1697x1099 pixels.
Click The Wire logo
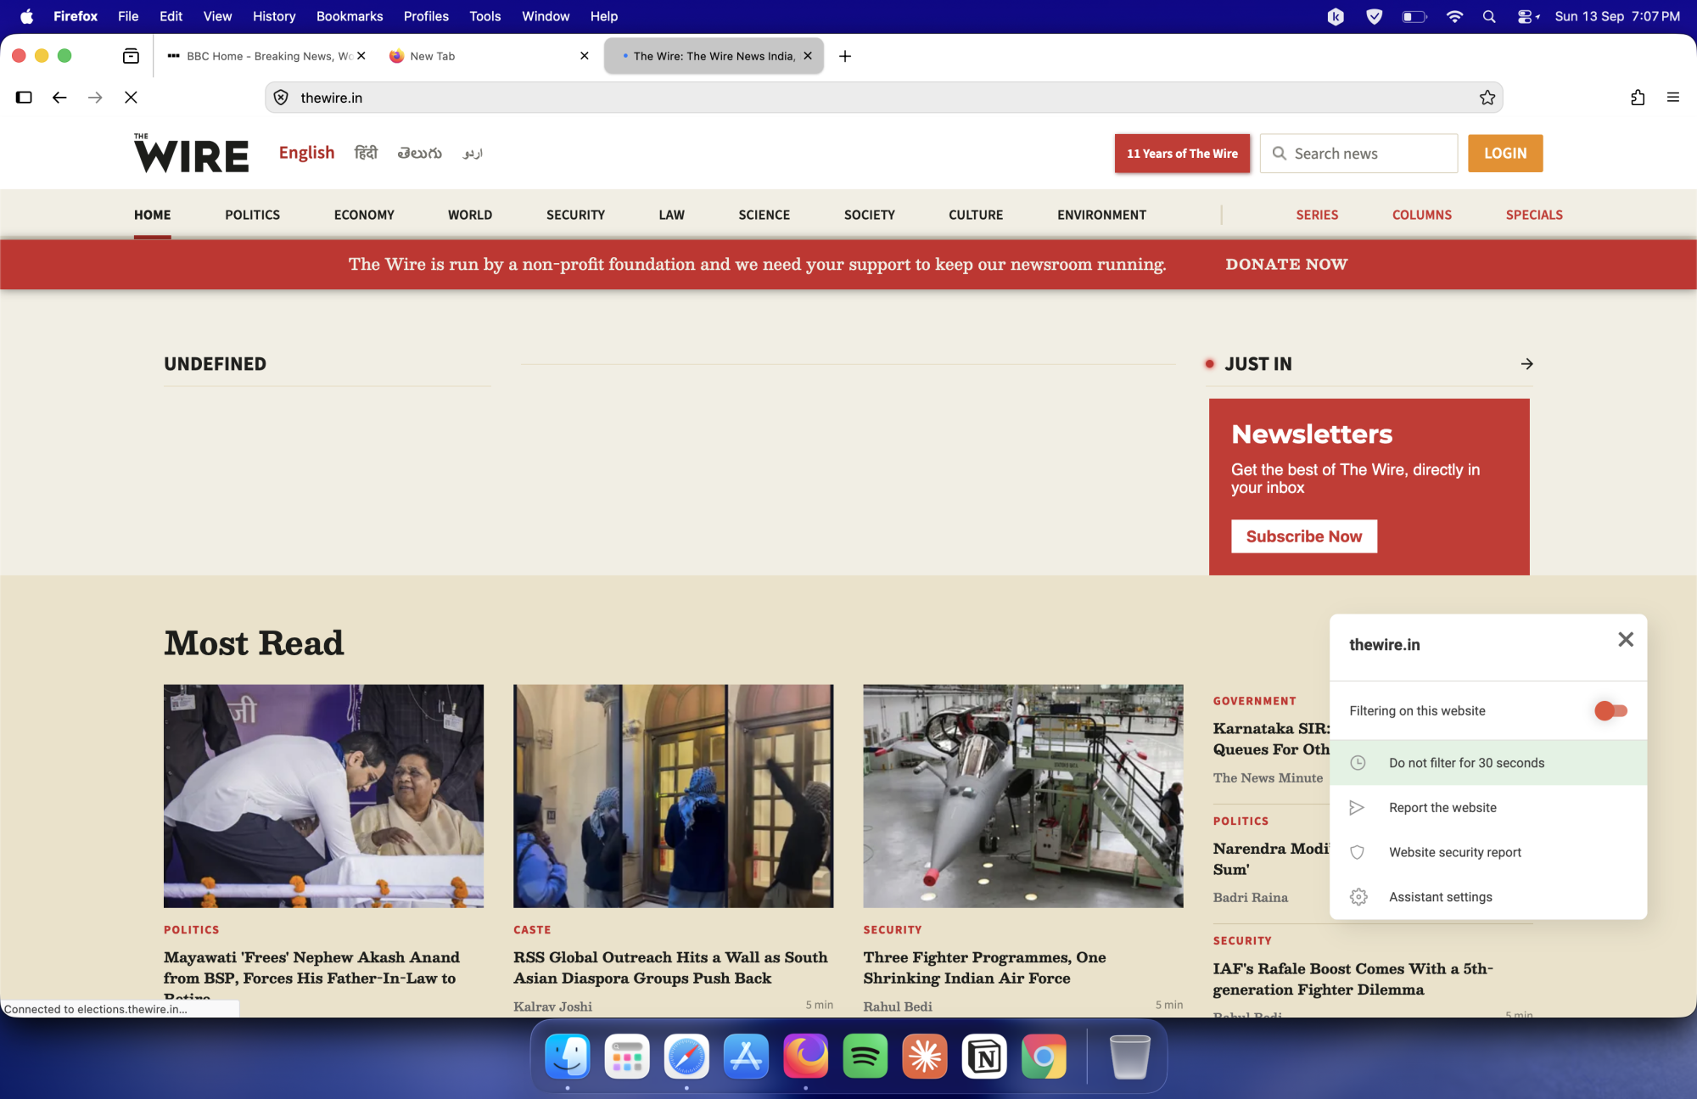point(192,154)
